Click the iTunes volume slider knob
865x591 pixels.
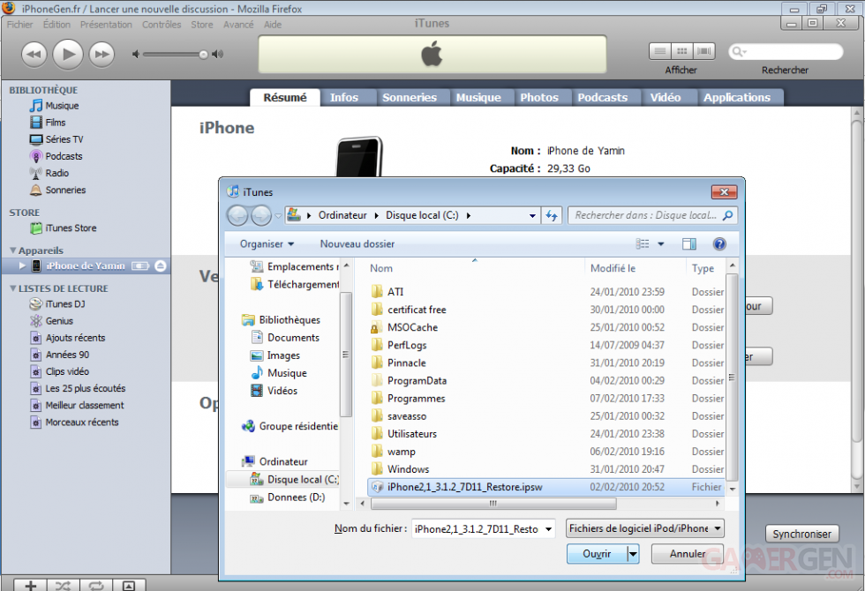204,54
